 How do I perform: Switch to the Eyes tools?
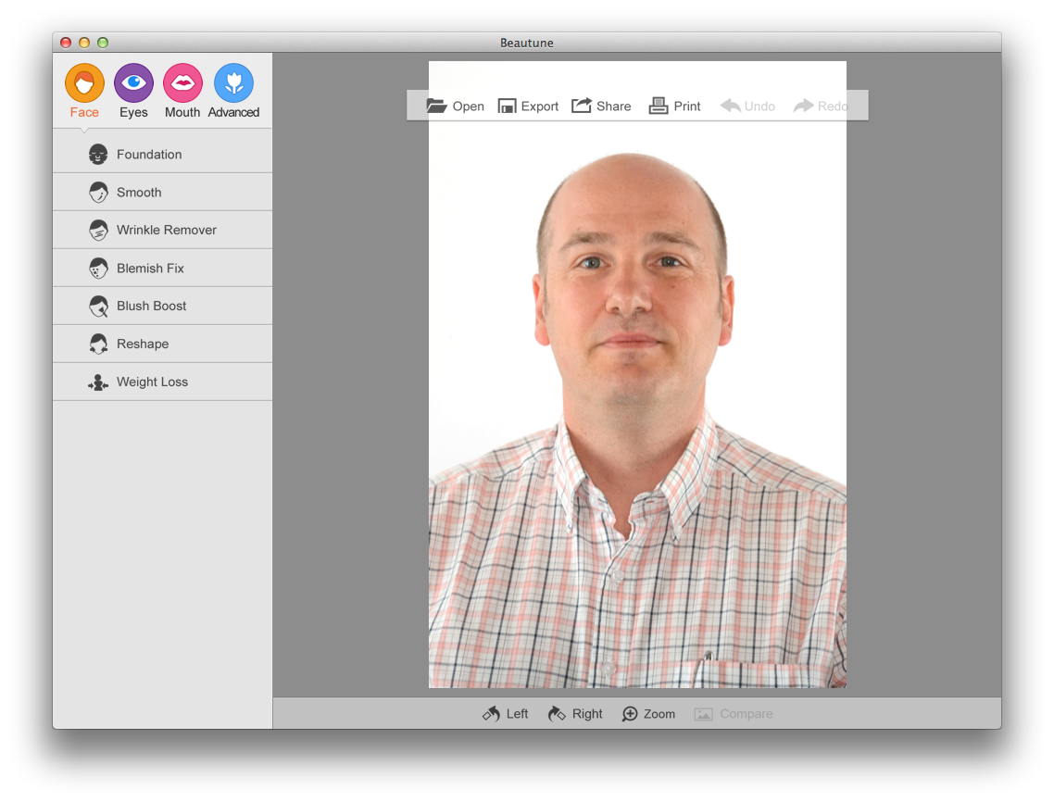click(x=133, y=83)
